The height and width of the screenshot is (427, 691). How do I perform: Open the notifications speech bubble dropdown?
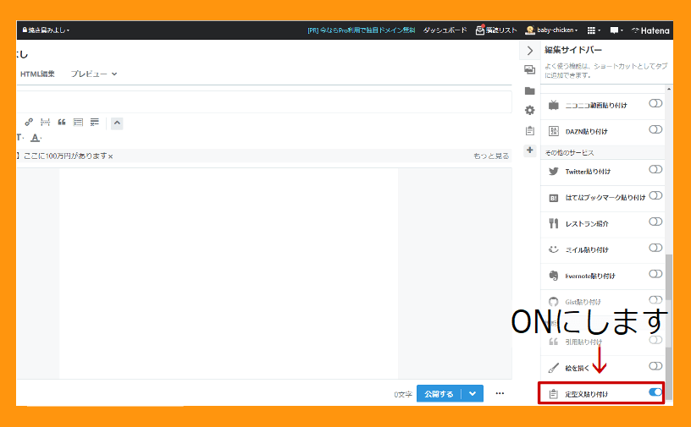(616, 30)
